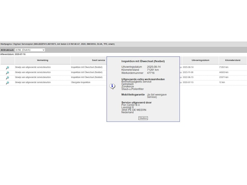Open details via magnifier of 44503 km row

pos(7,72)
